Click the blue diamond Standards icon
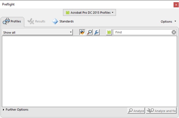The image size is (179, 118). 55,21
